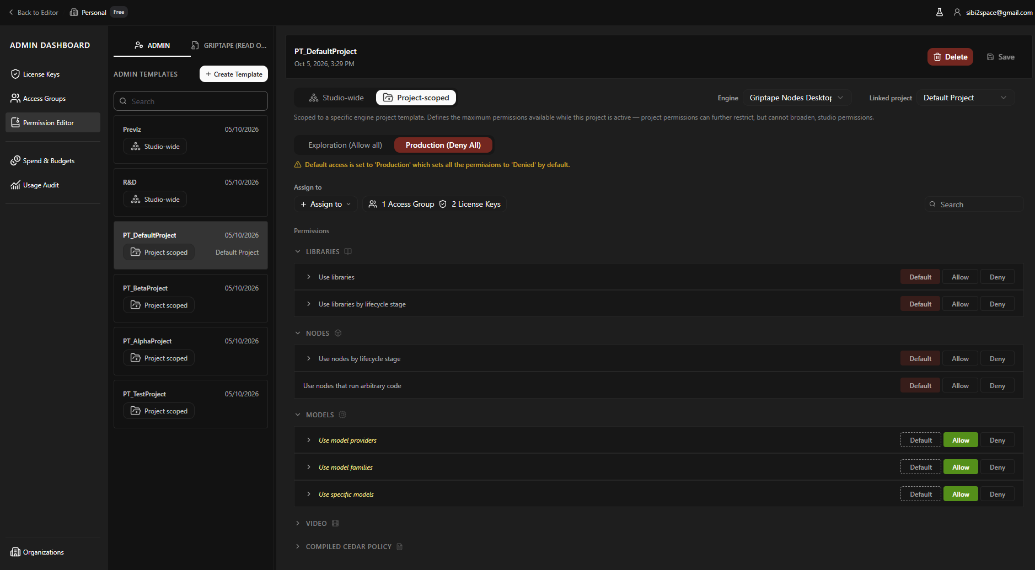
Task: Select the Permission Editor menu item
Action: pos(53,122)
